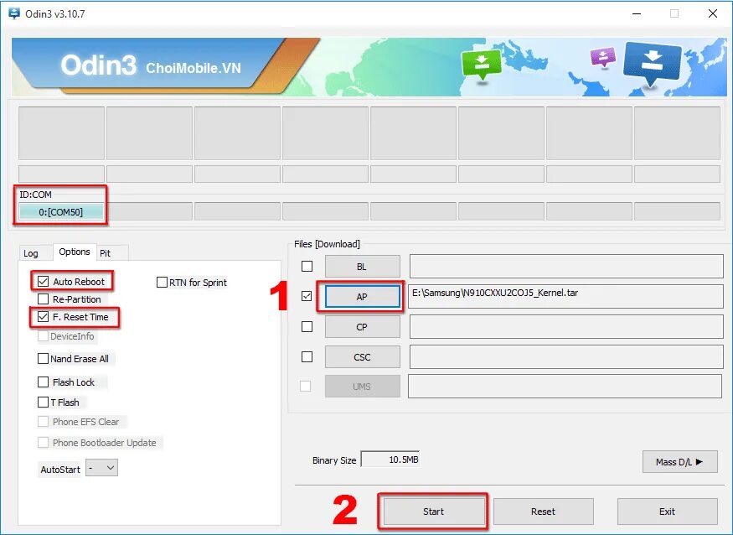Enable the Re-Partition checkbox
The width and height of the screenshot is (733, 535).
point(43,299)
